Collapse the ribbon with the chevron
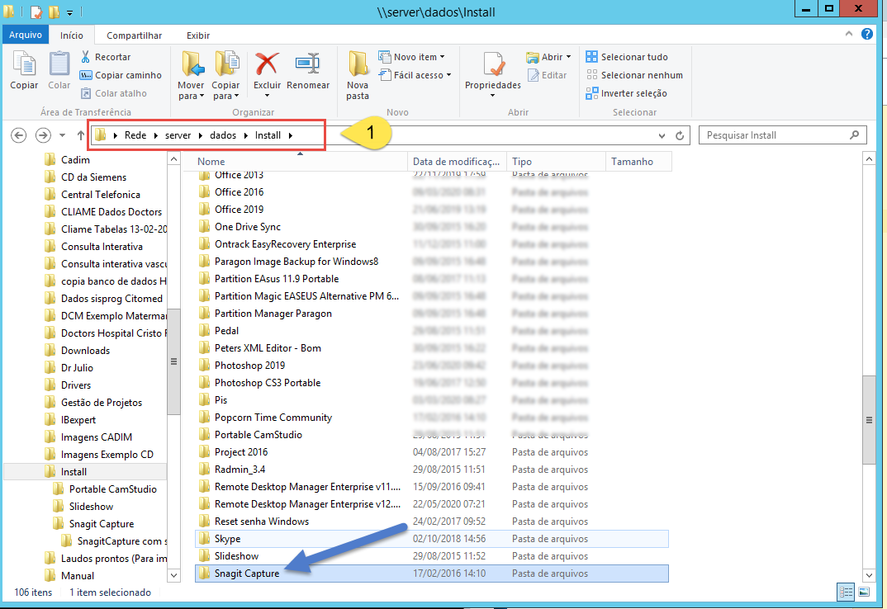Image resolution: width=887 pixels, height=609 pixels. pos(848,34)
